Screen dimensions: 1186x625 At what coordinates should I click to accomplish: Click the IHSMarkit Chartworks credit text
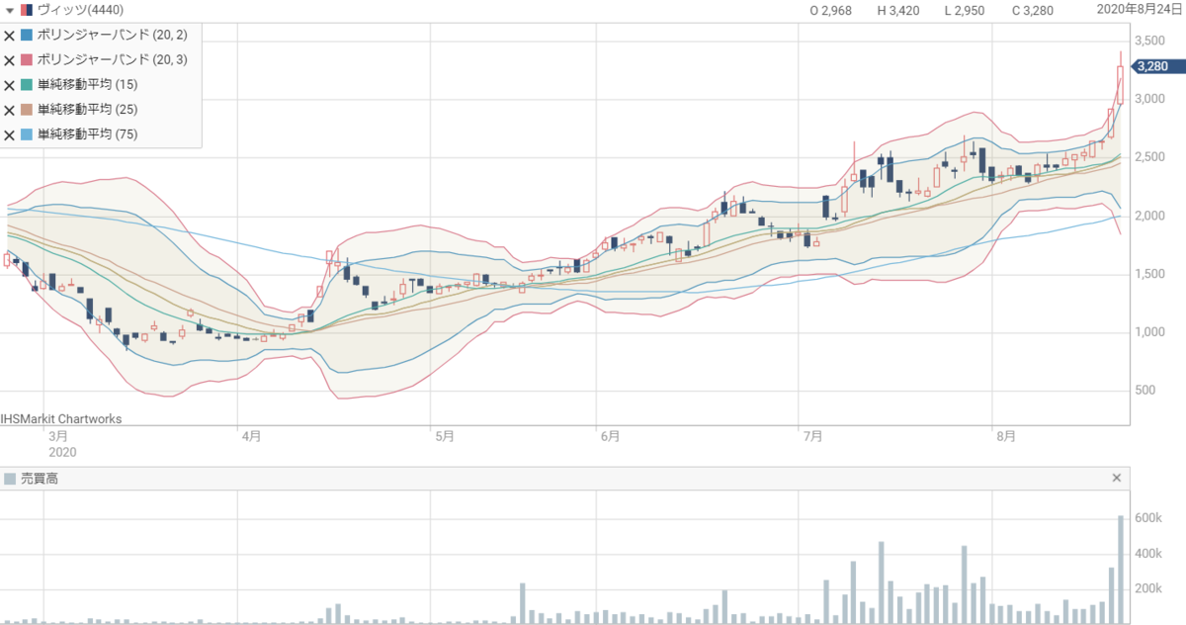61,419
